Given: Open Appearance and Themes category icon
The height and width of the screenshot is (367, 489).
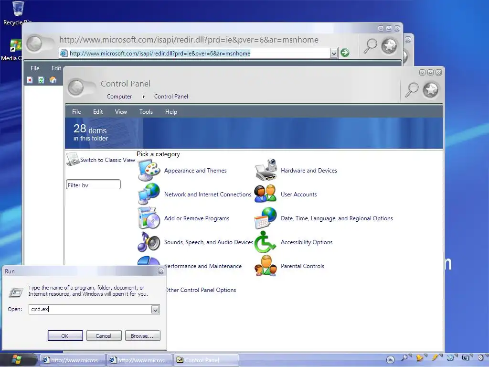Looking at the screenshot, I should (x=149, y=171).
